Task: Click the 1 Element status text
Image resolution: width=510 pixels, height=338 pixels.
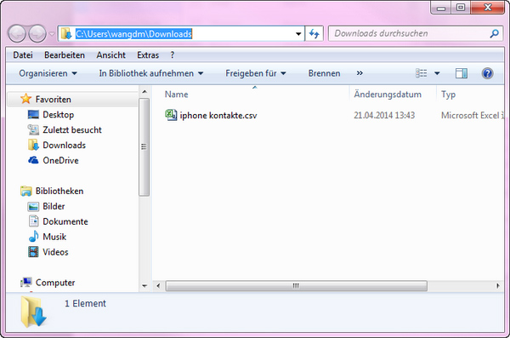Action: (85, 303)
